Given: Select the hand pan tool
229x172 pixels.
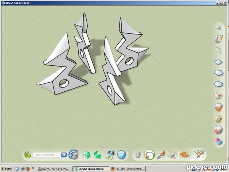Looking at the screenshot, I should (x=138, y=154).
